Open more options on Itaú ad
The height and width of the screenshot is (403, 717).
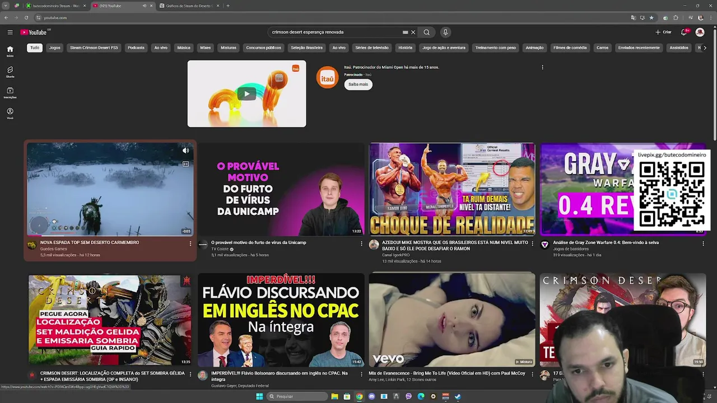point(542,67)
